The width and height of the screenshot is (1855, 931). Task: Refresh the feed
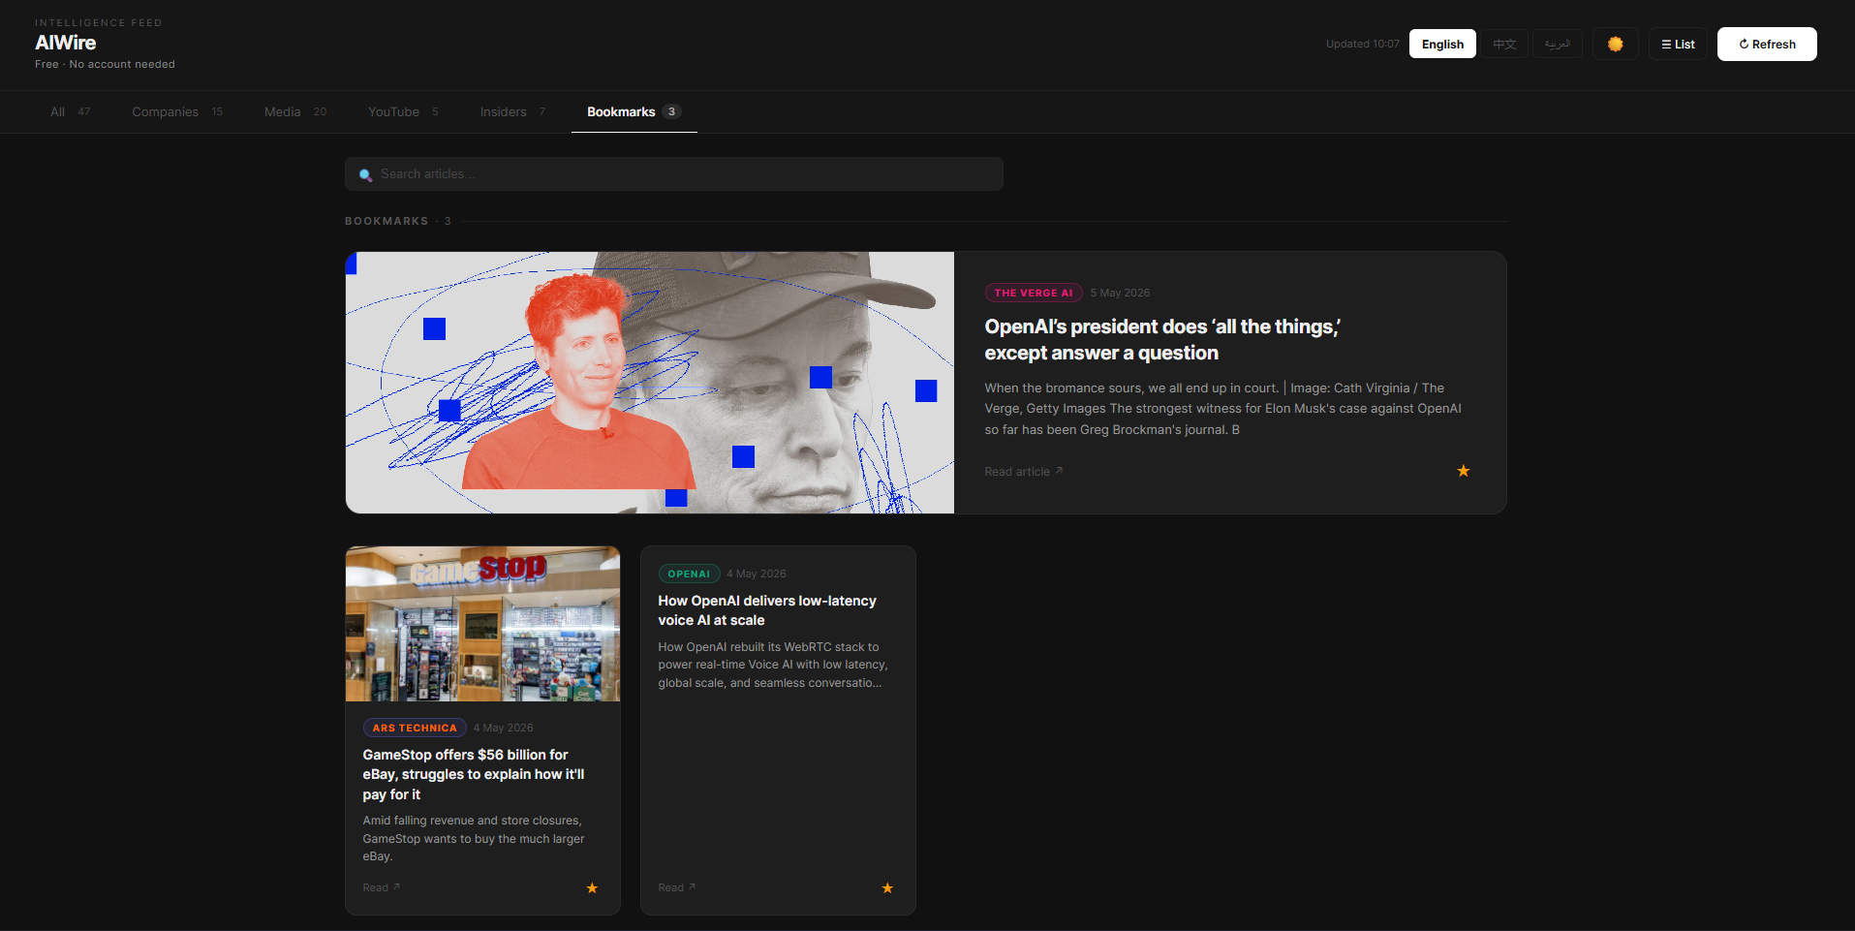(1767, 44)
